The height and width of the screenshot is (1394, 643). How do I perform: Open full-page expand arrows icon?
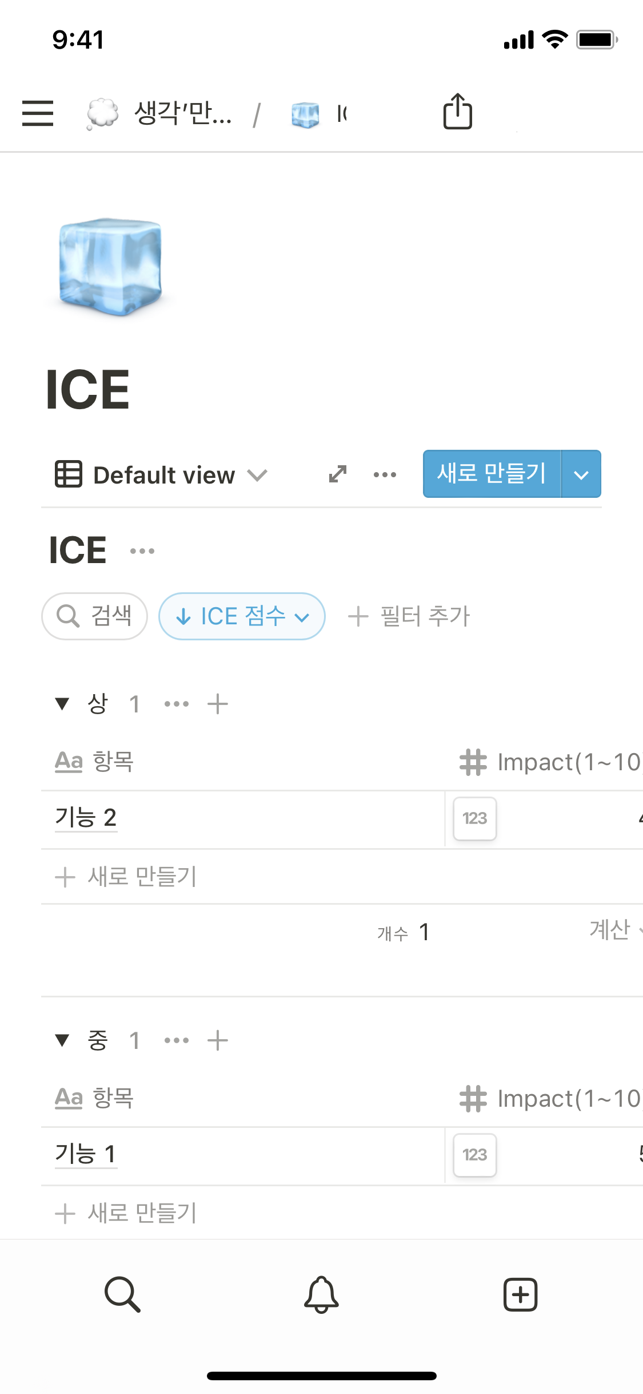[338, 474]
